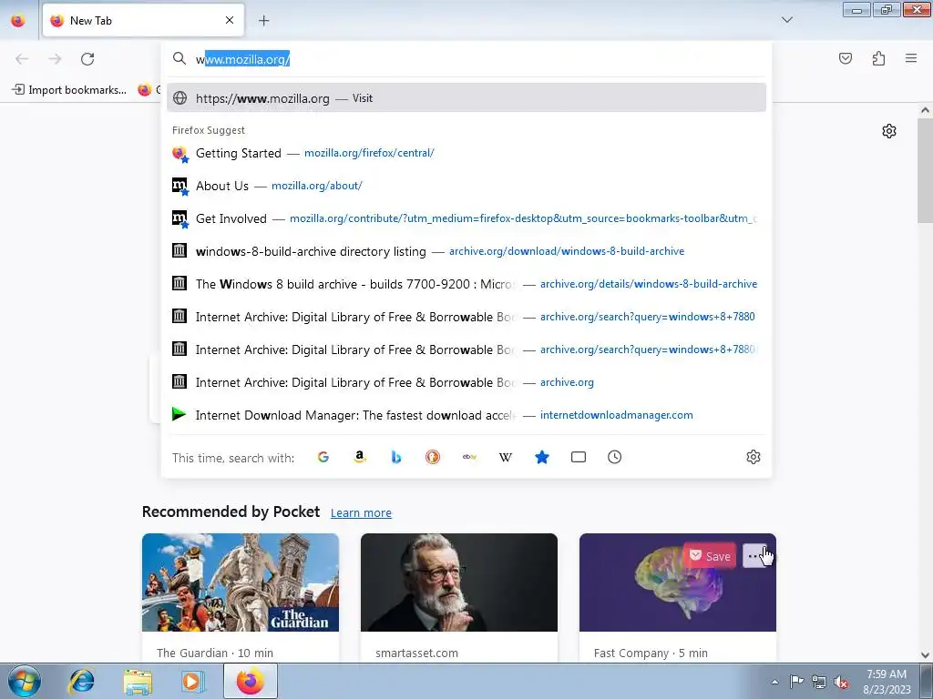933x699 pixels.
Task: Search with Bing one-off icon
Action: point(396,457)
